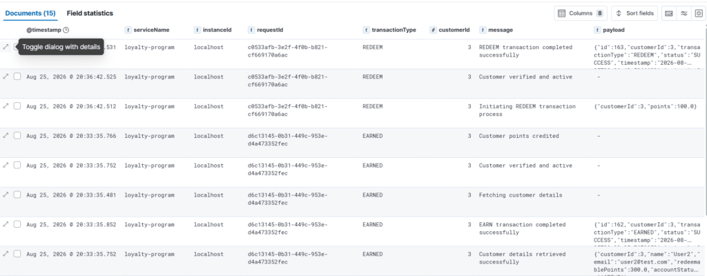The width and height of the screenshot is (707, 276).
Task: Click timestamp 'Aug 25, 2026 @ 20:33:35.766'
Action: [x=71, y=136]
